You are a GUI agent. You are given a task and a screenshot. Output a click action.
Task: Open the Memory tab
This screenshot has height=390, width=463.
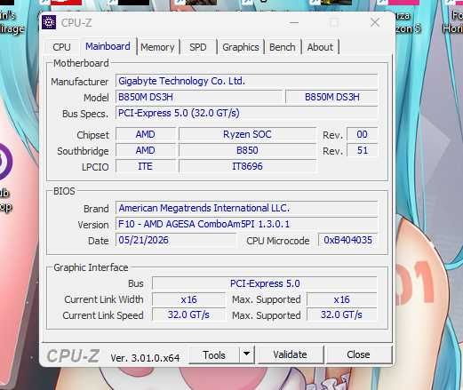click(x=157, y=47)
